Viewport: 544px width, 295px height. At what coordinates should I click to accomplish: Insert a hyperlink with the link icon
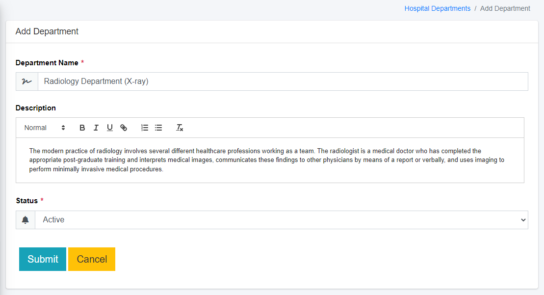124,128
